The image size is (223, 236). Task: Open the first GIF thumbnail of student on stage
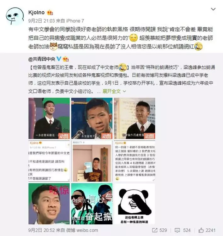(x=49, y=118)
